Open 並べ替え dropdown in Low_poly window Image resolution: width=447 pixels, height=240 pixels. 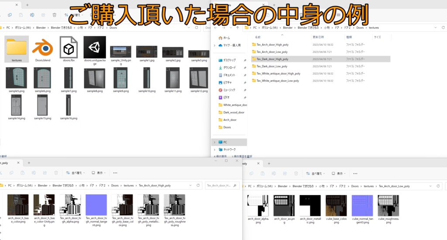(x=316, y=173)
